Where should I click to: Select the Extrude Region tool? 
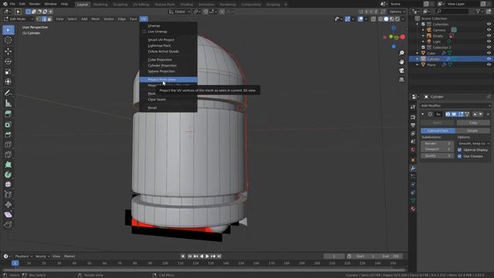click(8, 114)
